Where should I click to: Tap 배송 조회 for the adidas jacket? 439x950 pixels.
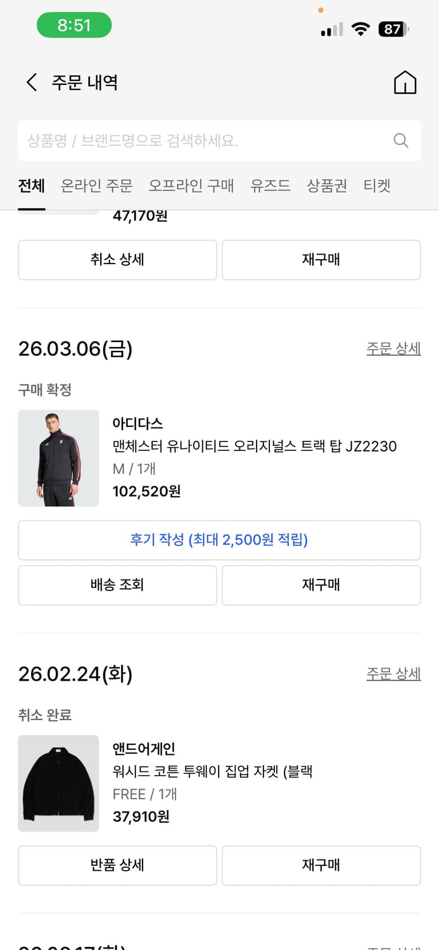click(117, 585)
